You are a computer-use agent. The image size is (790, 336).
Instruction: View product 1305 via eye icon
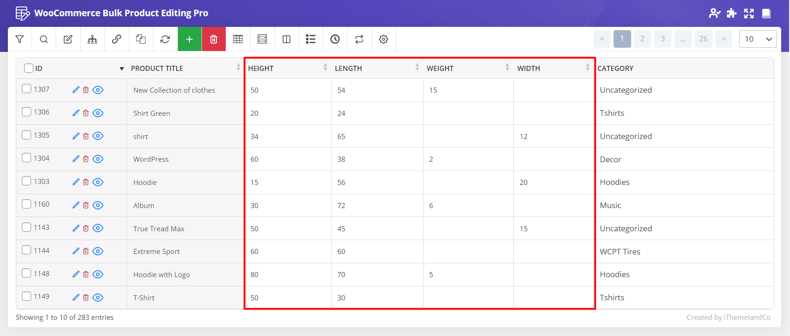[98, 136]
